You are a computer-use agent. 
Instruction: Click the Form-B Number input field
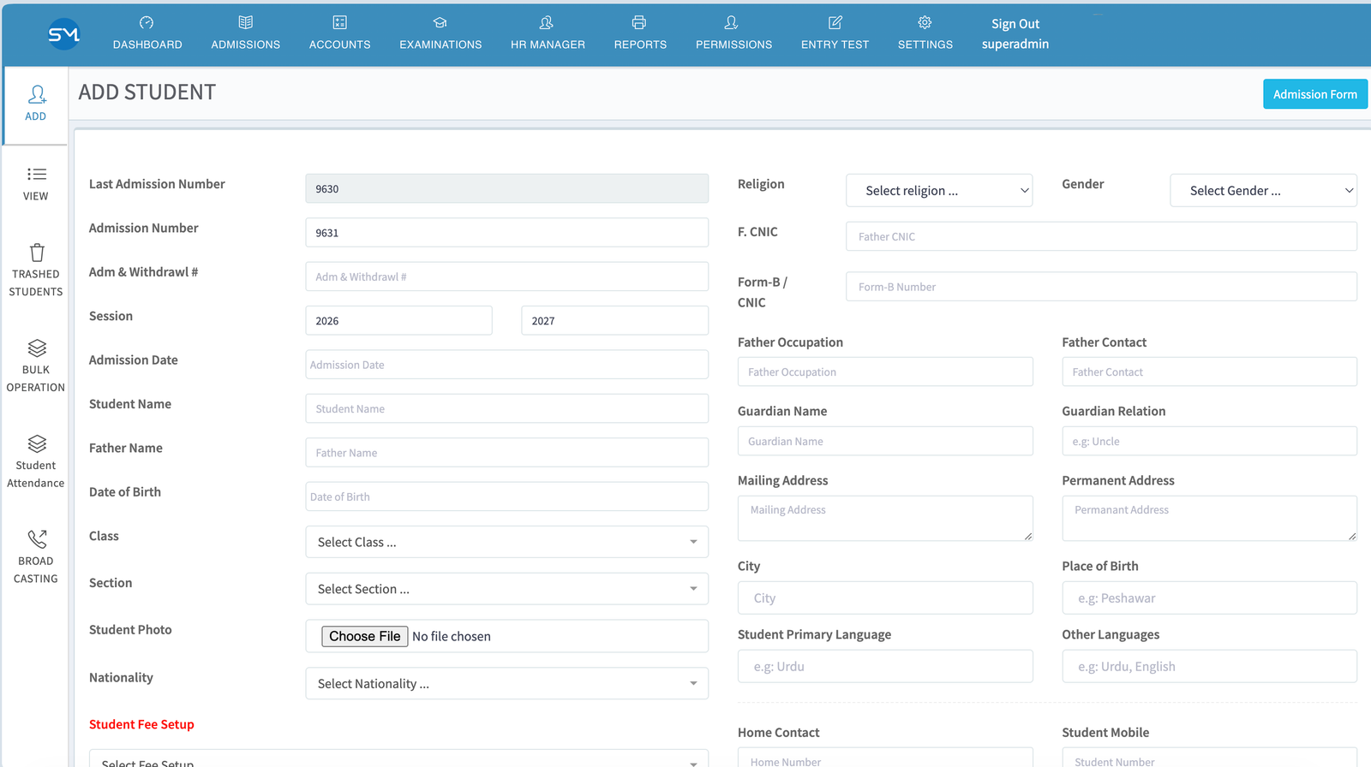pos(1101,287)
